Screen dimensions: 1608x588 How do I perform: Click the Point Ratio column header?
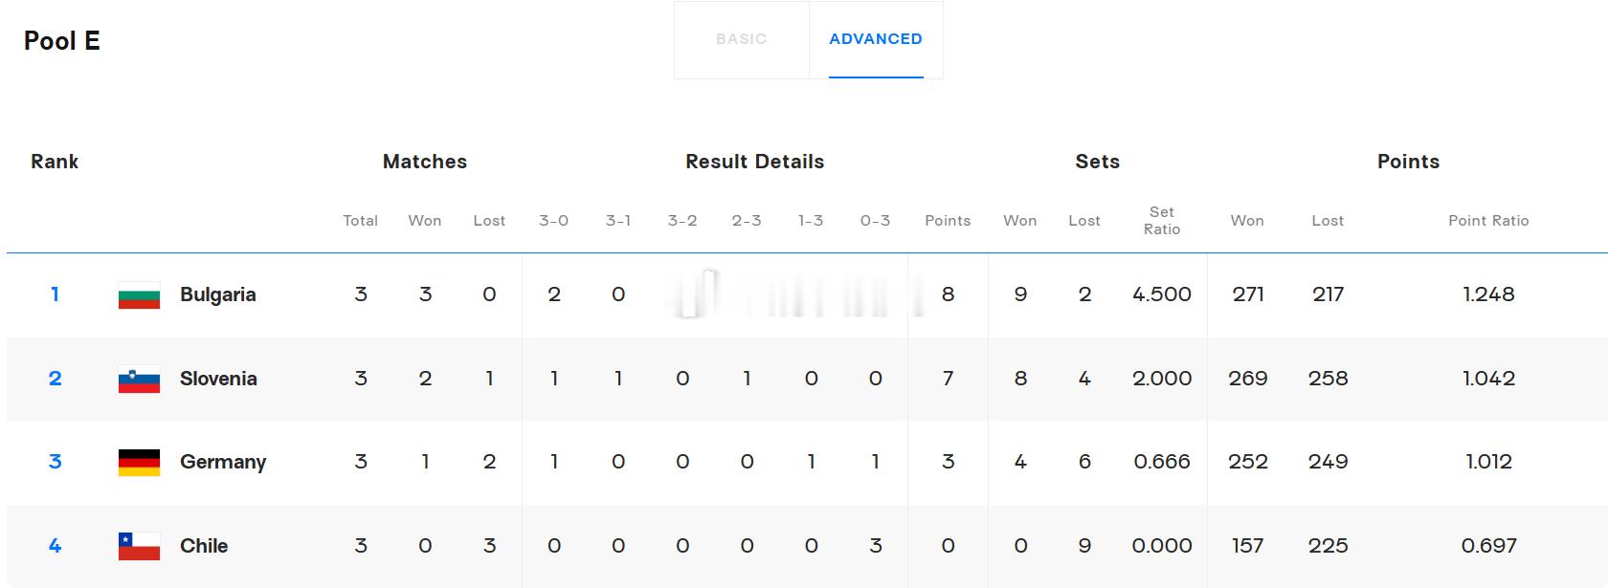click(1488, 221)
